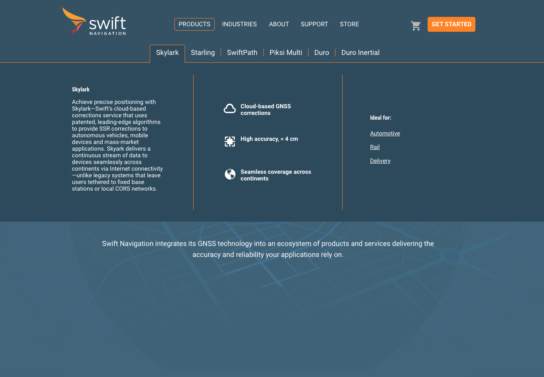This screenshot has height=377, width=544.
Task: Switch to the SwiftPath tab
Action: [242, 53]
